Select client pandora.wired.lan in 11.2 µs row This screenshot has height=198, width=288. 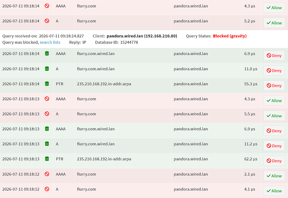(x=191, y=144)
